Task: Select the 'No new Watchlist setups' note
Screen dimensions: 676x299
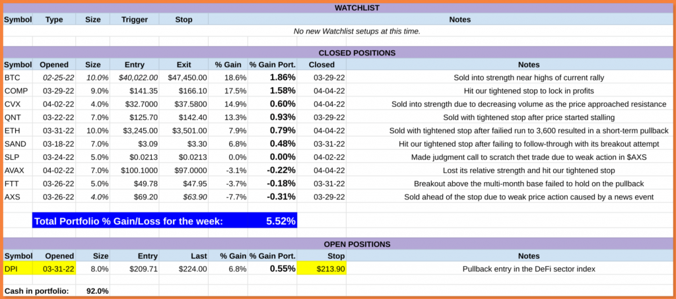Action: coord(356,31)
